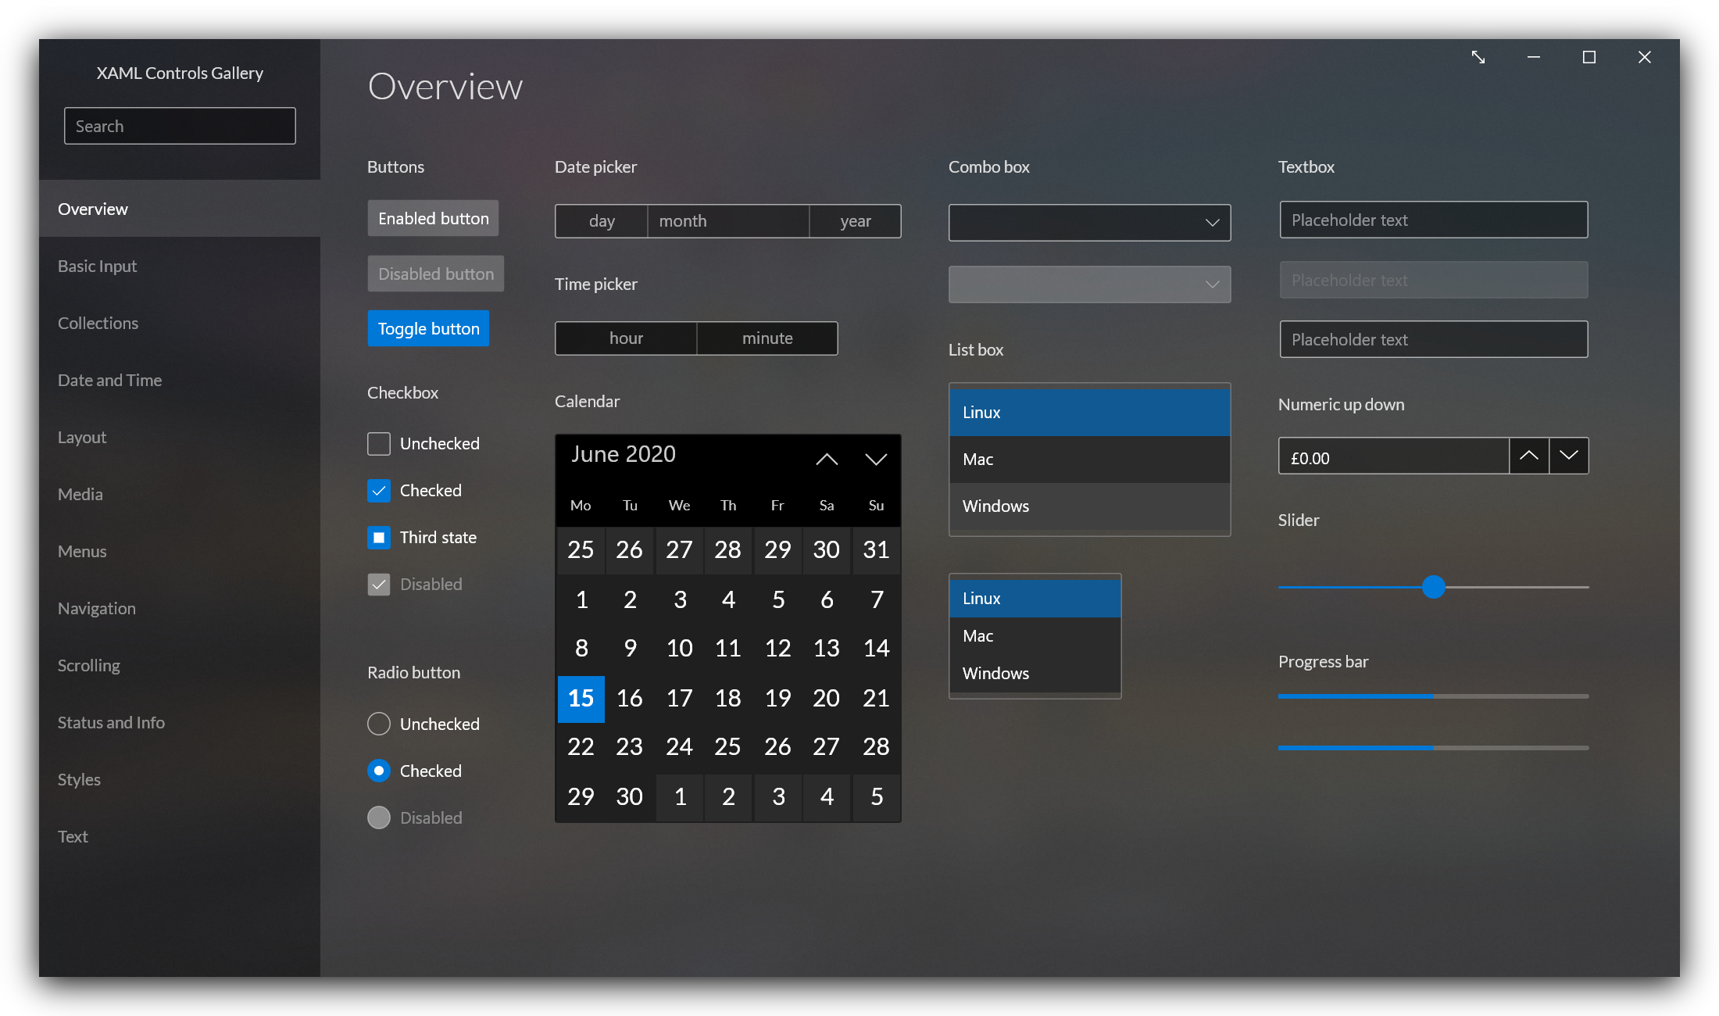Image resolution: width=1719 pixels, height=1016 pixels.
Task: Select June 15 on the calendar
Action: coord(579,698)
